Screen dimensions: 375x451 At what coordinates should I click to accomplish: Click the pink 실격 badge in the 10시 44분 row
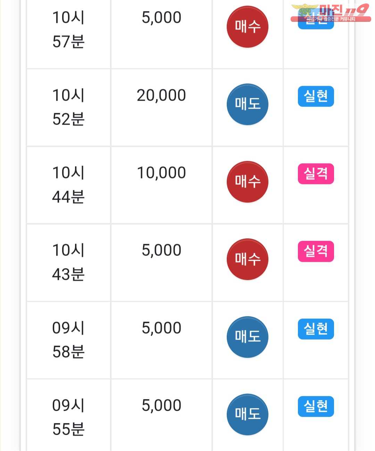click(316, 174)
